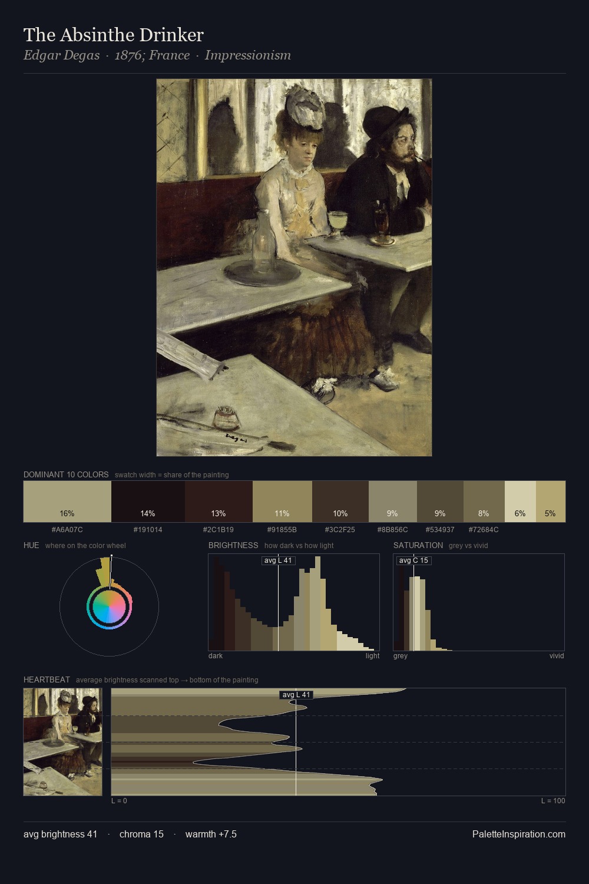
Task: Select the artist name Edgar Degas
Action: point(61,55)
